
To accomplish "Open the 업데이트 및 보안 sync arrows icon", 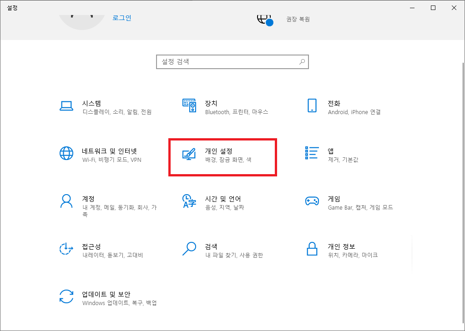I will click(x=66, y=296).
